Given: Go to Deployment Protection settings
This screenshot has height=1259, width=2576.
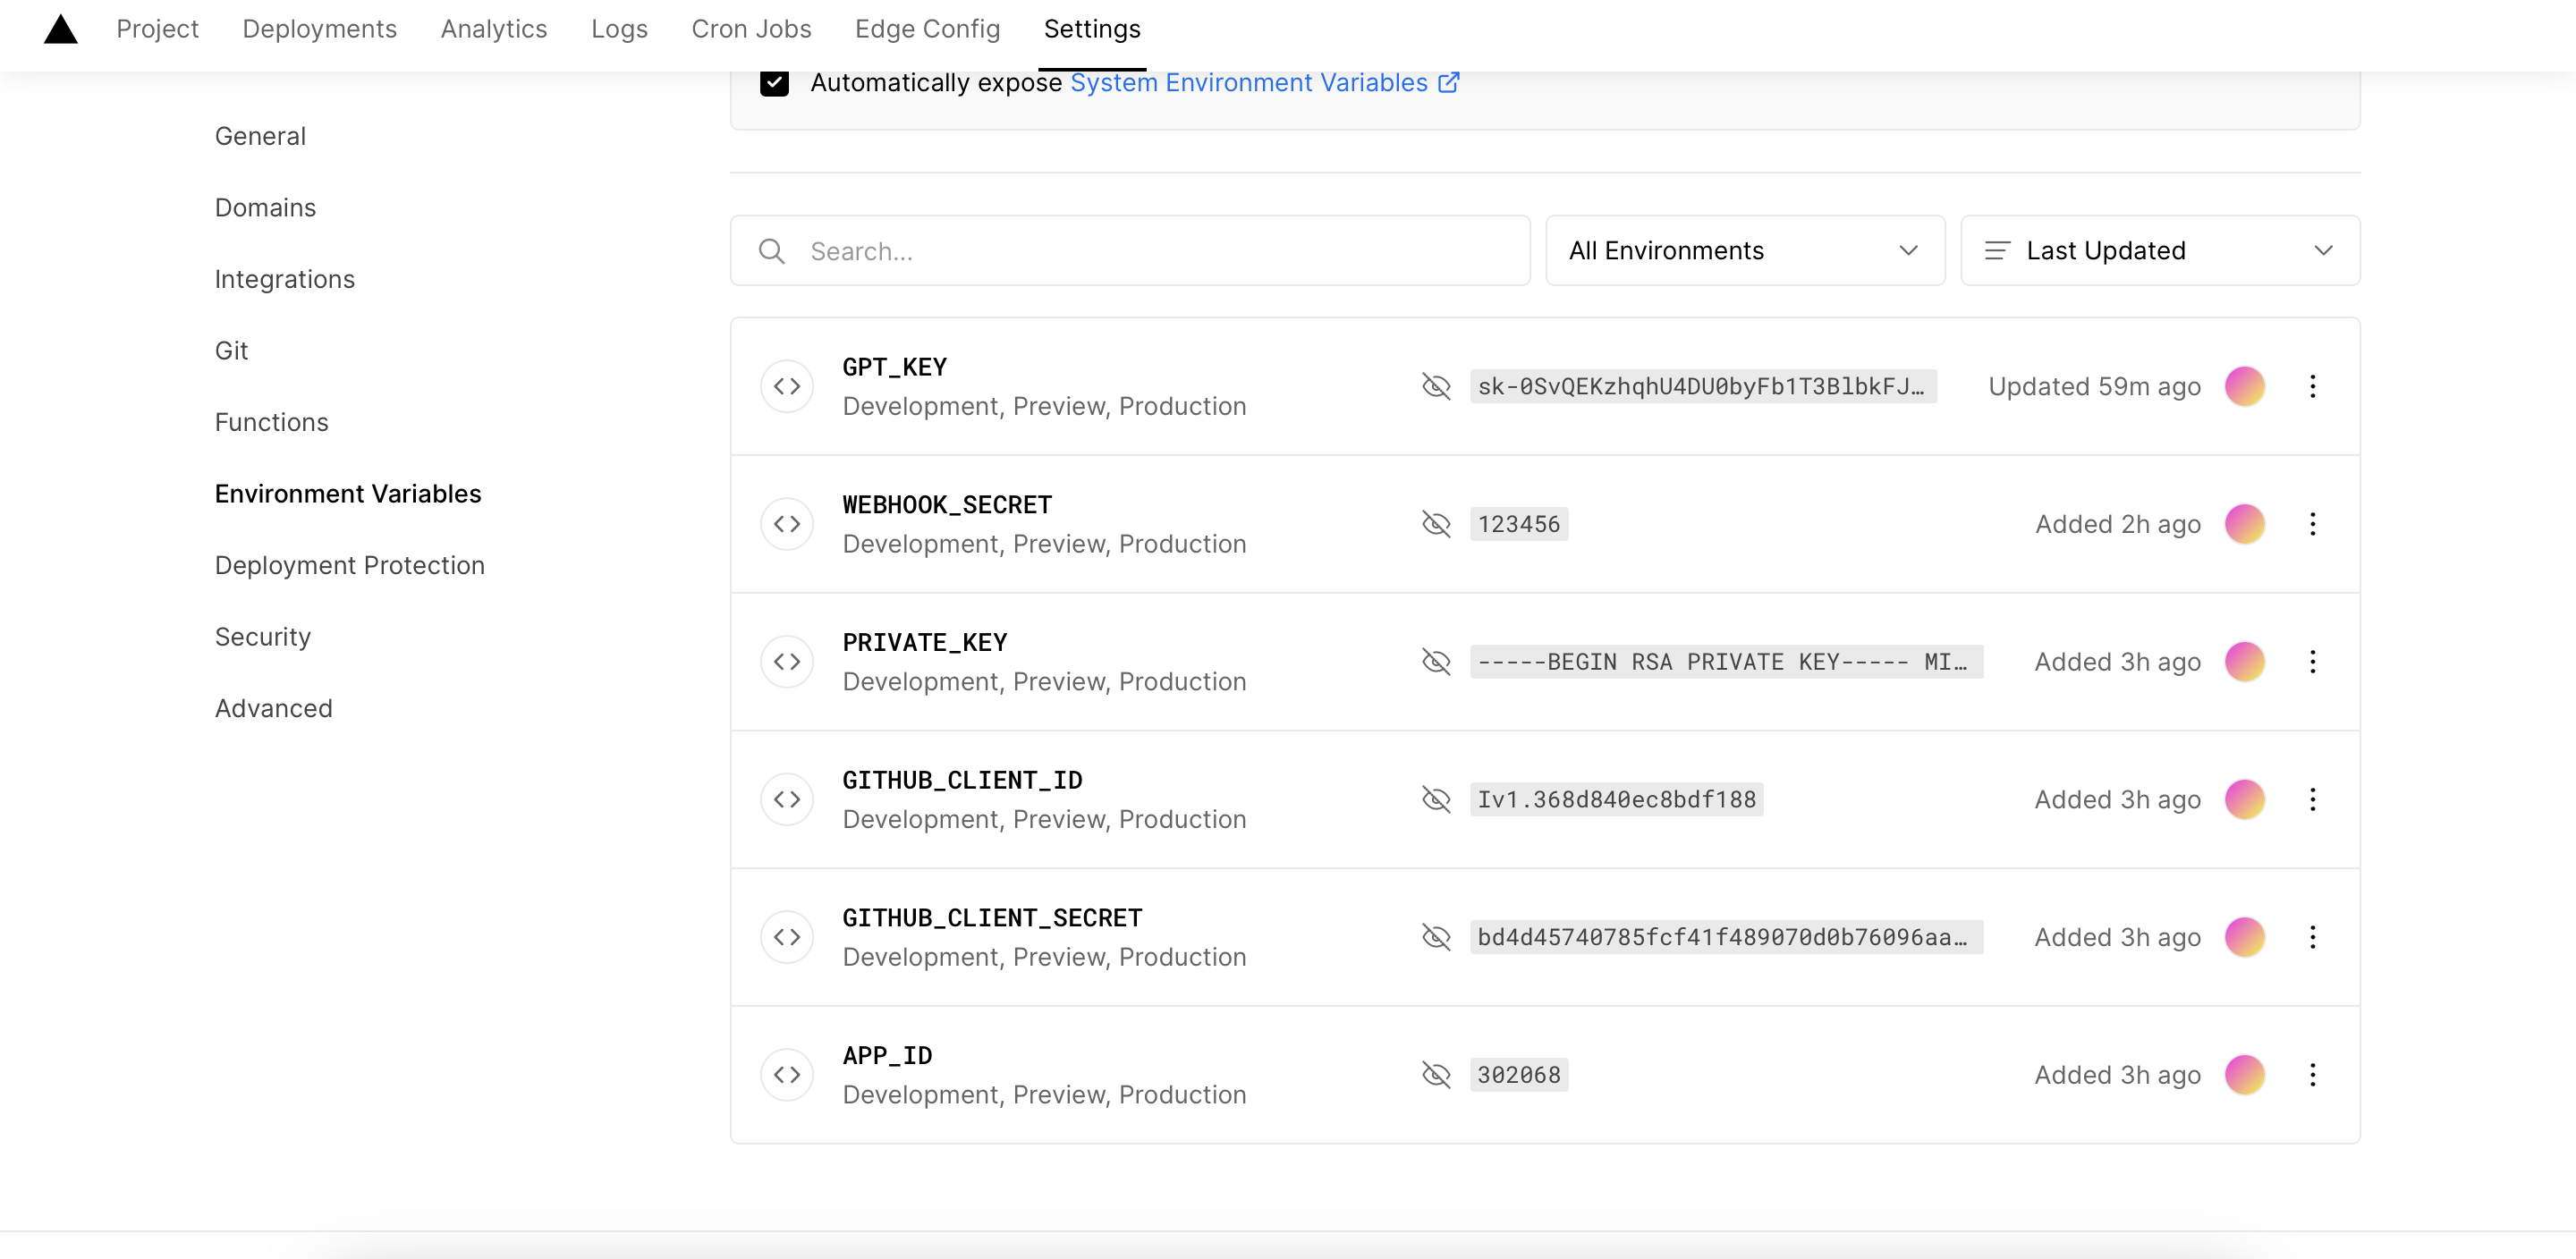Looking at the screenshot, I should [x=349, y=566].
